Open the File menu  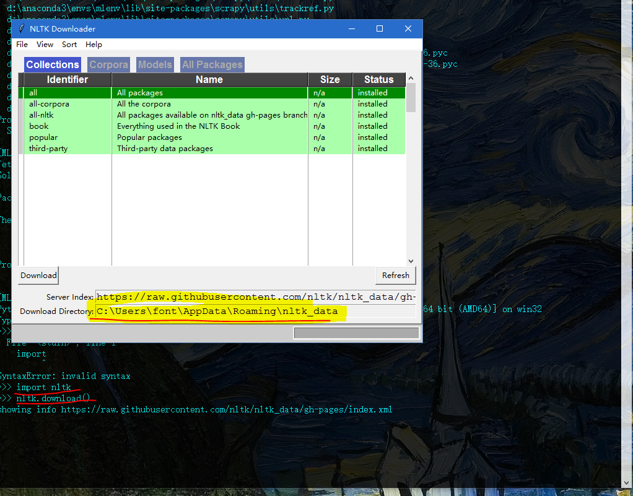click(22, 45)
